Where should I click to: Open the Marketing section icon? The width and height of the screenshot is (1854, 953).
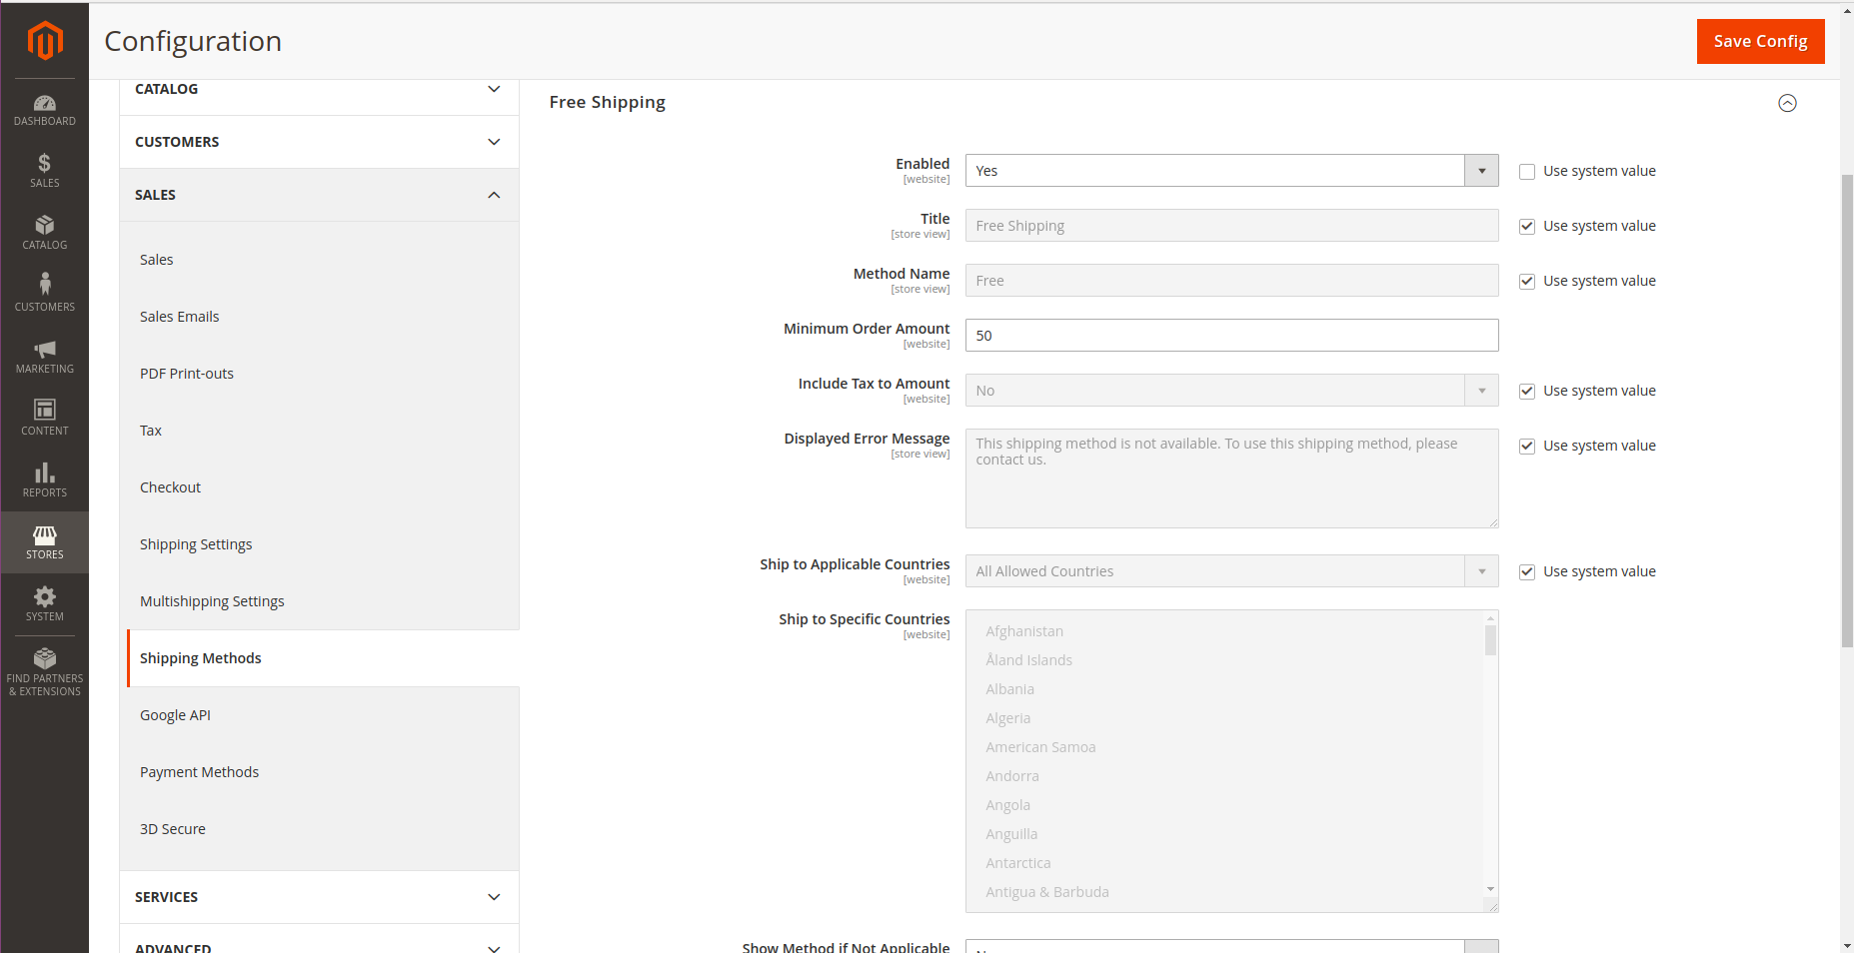(44, 355)
